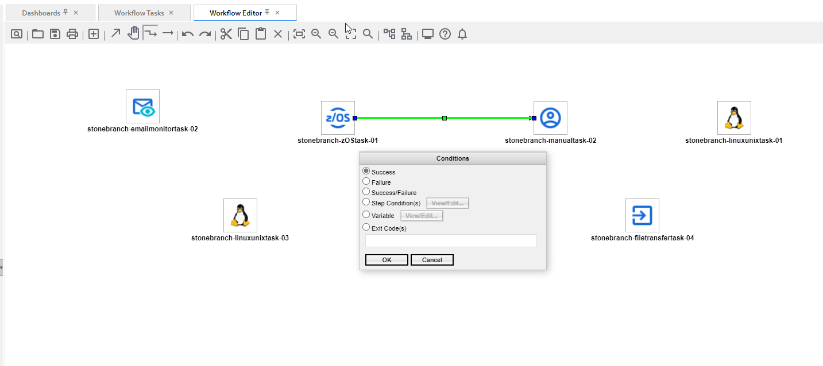
Task: Click the Undo arrow icon
Action: [x=187, y=34]
